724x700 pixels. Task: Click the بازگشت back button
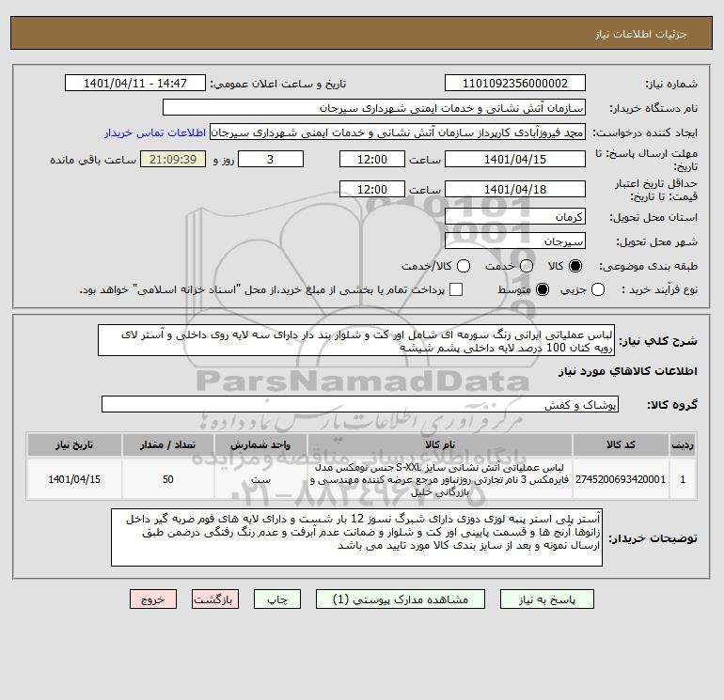tap(215, 599)
